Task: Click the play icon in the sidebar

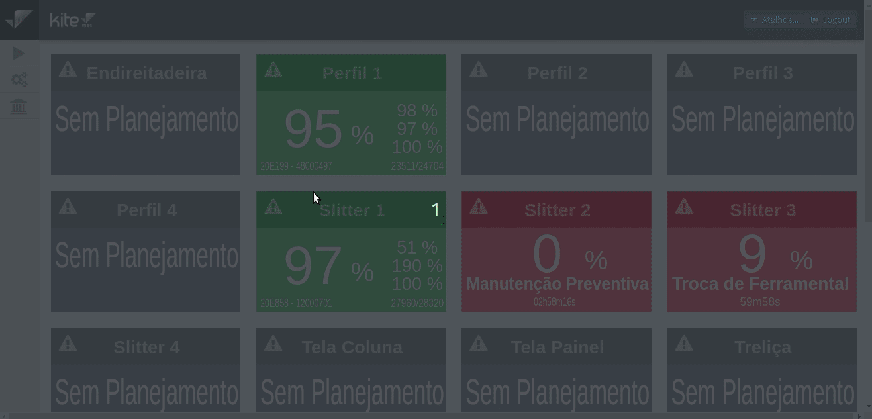Action: click(19, 54)
